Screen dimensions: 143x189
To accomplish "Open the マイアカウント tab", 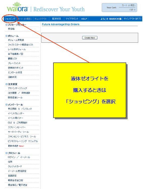I will [72, 19].
